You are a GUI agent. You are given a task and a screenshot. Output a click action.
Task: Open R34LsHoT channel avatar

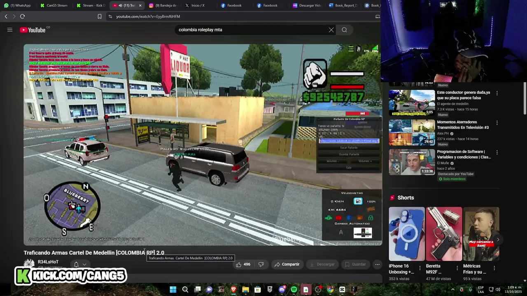point(29,263)
